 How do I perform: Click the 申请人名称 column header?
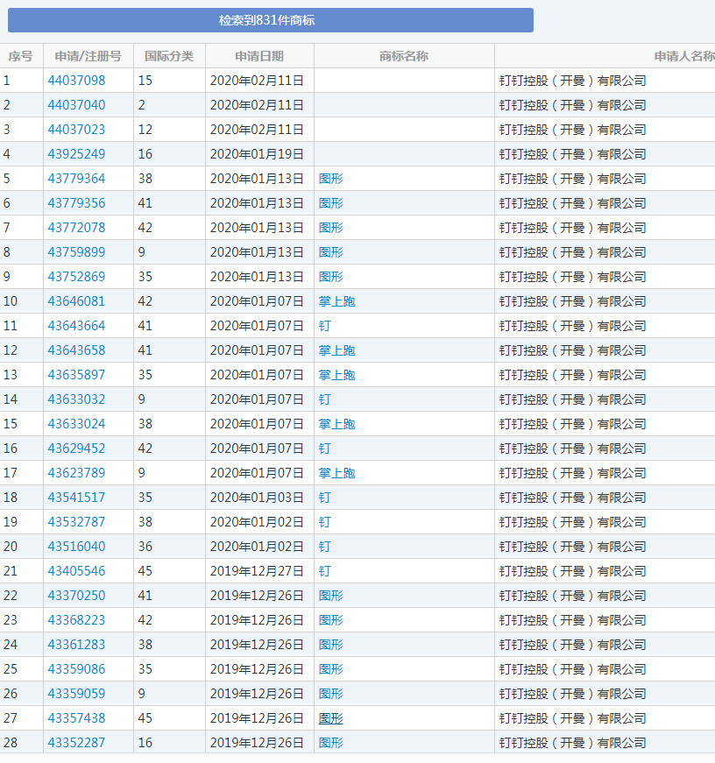point(683,56)
